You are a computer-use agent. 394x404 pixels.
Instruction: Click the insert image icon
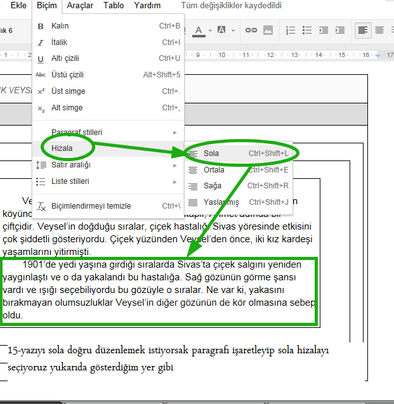tap(268, 30)
